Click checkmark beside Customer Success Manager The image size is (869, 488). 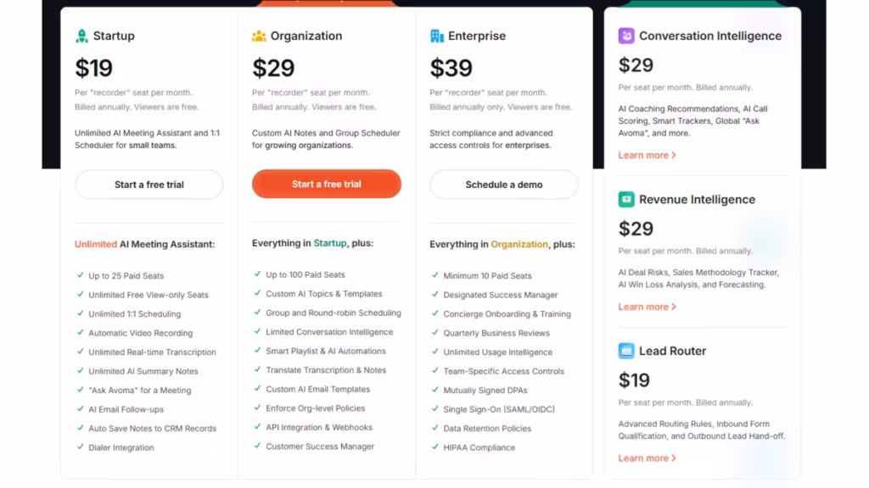point(257,446)
